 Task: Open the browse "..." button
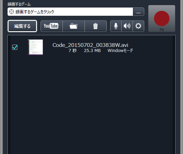[x=138, y=12]
